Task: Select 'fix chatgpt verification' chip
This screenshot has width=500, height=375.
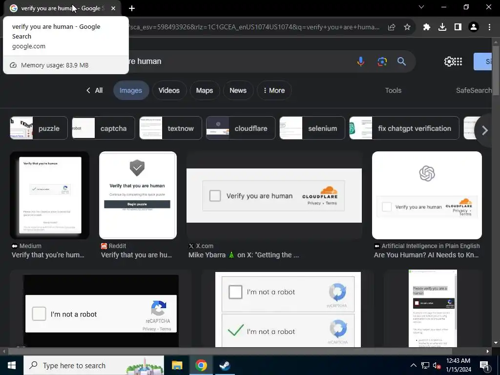Action: click(404, 128)
